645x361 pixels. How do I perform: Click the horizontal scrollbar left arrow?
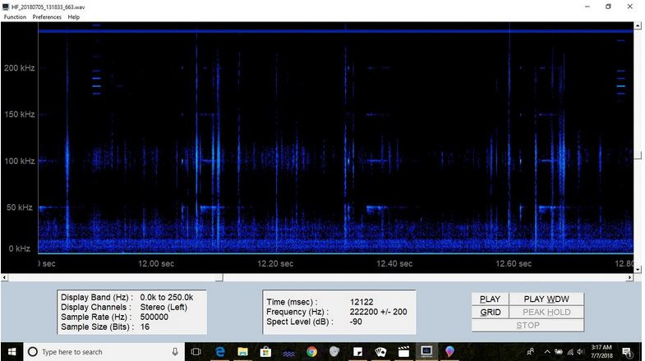(5, 277)
